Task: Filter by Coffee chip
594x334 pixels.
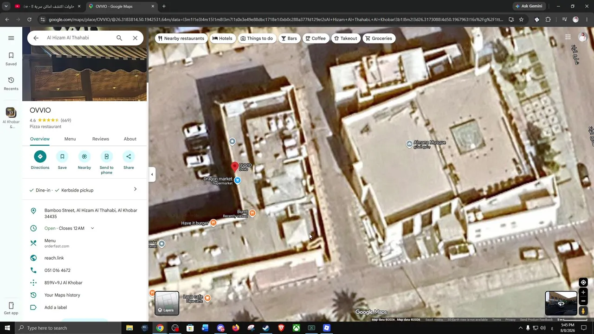Action: (315, 39)
